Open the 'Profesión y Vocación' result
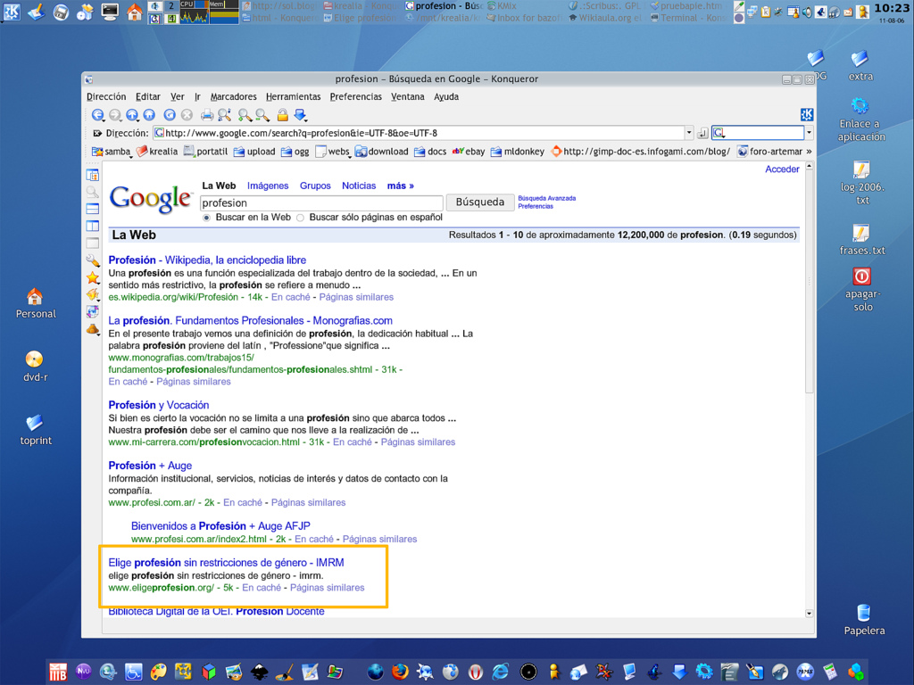 pos(159,405)
